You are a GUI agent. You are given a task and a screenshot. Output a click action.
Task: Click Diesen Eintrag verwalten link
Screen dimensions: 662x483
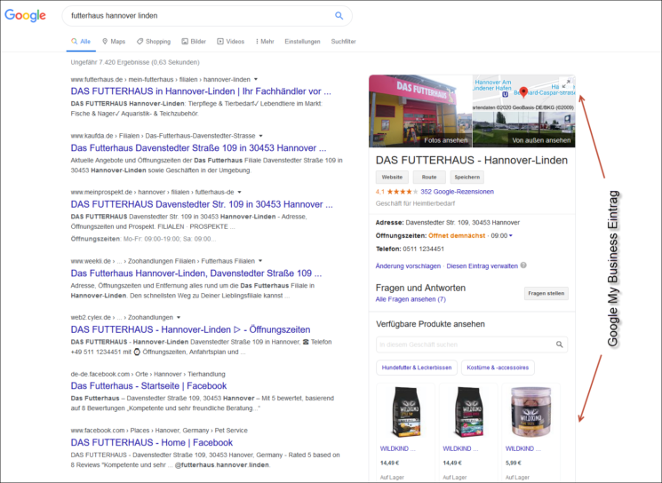click(483, 266)
